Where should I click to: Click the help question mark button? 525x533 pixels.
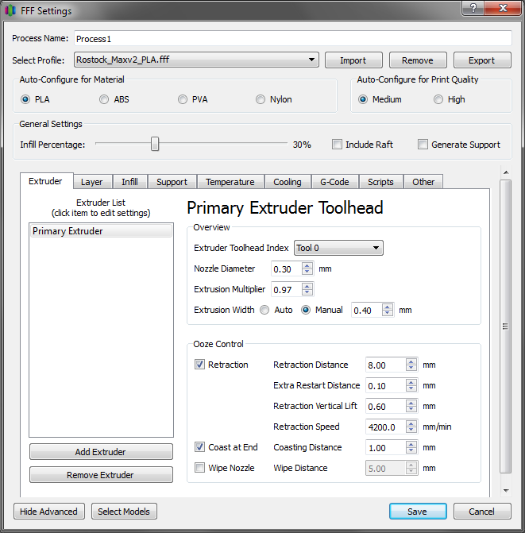(474, 9)
